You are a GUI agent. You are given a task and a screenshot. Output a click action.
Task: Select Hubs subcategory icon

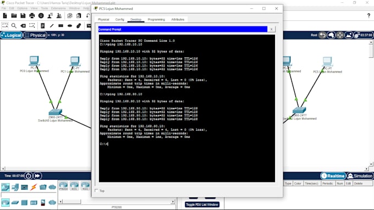(24, 203)
